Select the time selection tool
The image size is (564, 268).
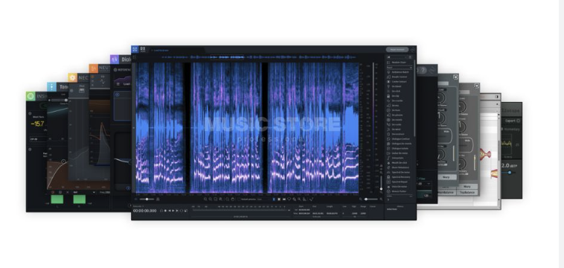(274, 199)
